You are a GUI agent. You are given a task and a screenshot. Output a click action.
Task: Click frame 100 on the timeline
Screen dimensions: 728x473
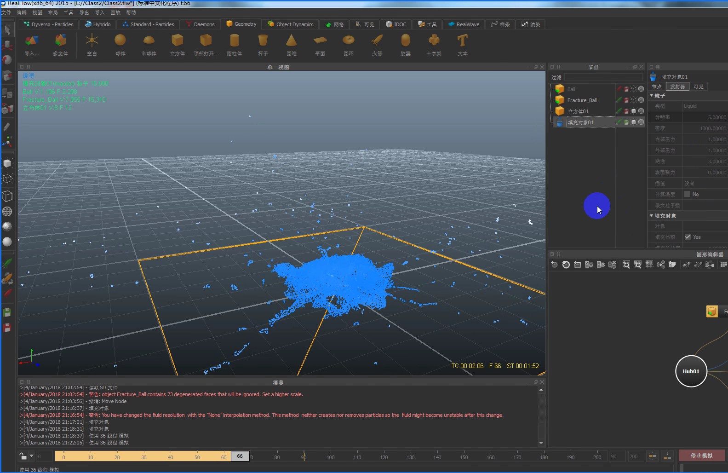(330, 457)
